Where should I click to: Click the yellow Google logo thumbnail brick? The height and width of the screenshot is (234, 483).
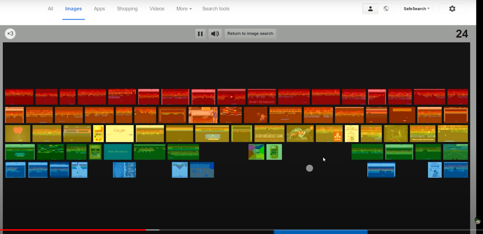(x=120, y=134)
